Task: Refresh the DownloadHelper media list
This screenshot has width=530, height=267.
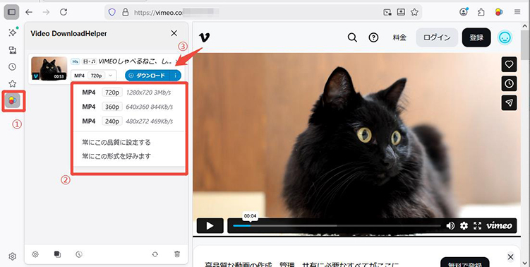Action: pos(155,254)
